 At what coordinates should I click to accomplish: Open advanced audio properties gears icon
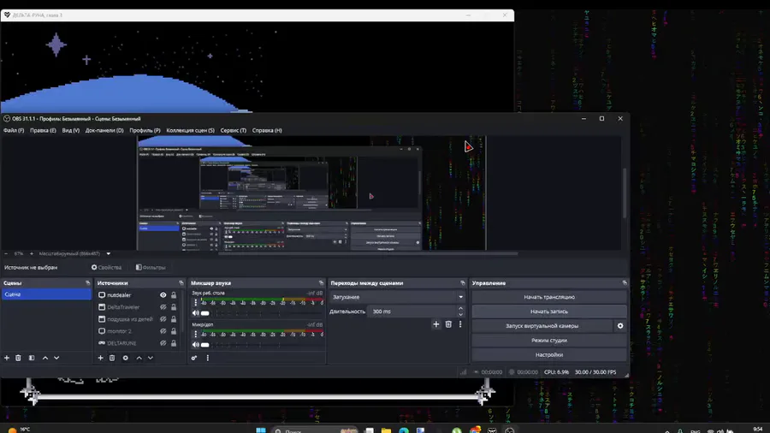pyautogui.click(x=194, y=358)
